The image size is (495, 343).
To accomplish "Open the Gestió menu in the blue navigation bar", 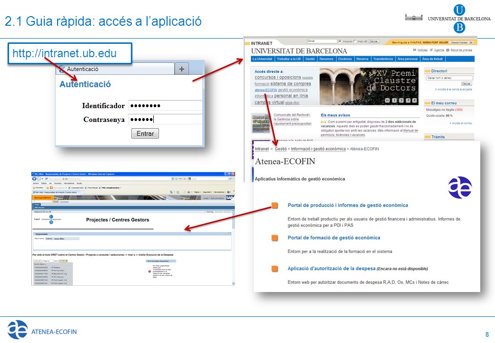I will click(310, 59).
